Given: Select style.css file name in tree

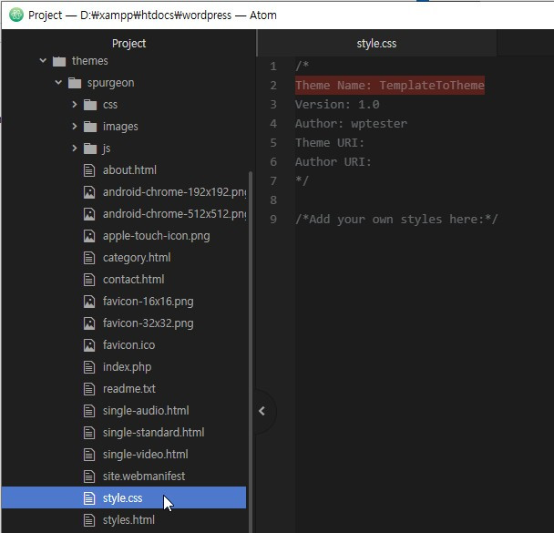Looking at the screenshot, I should click(123, 498).
